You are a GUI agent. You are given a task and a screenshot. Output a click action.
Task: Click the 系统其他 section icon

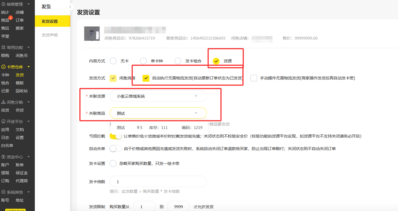[4, 192]
